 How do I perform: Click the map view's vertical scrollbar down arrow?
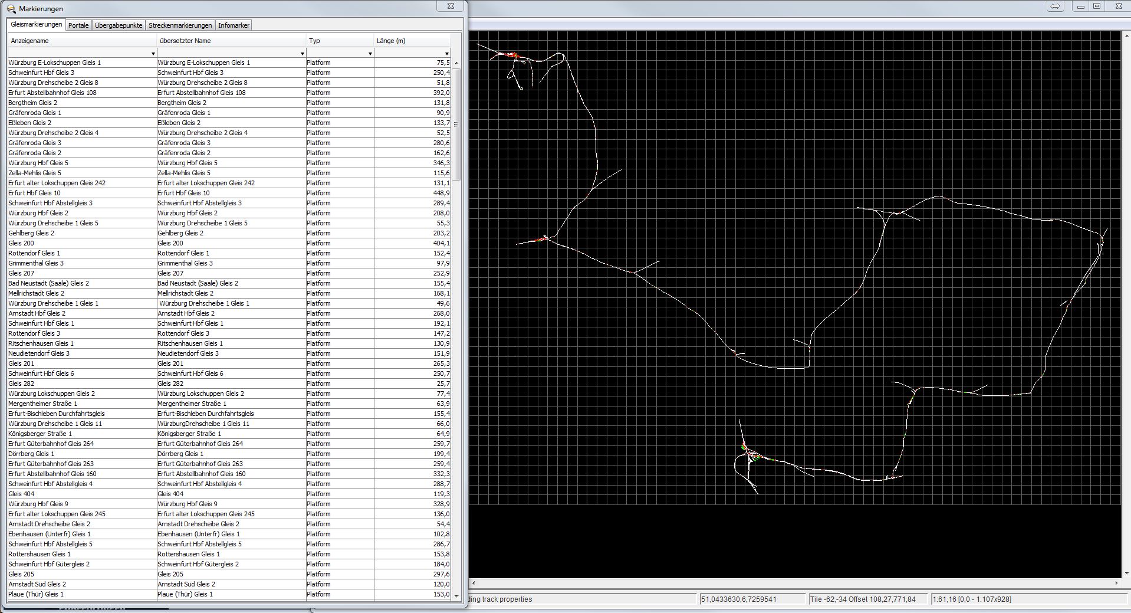pyautogui.click(x=1126, y=573)
